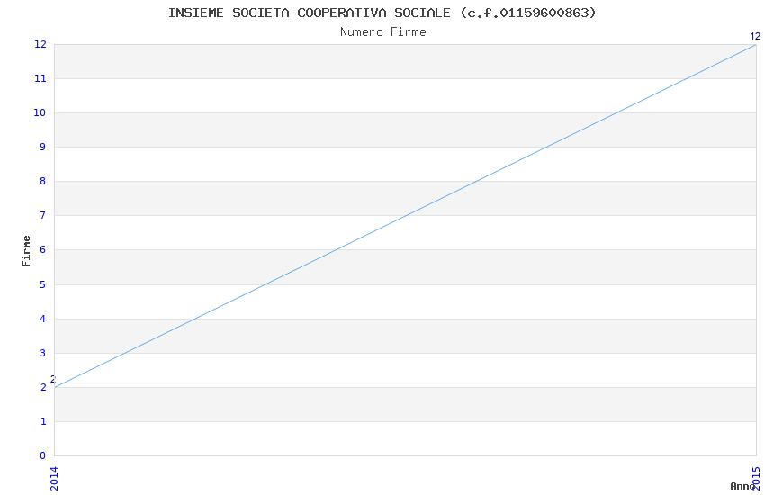This screenshot has width=765, height=495.
Task: Click the y-axis tick value 1
Action: pos(43,421)
